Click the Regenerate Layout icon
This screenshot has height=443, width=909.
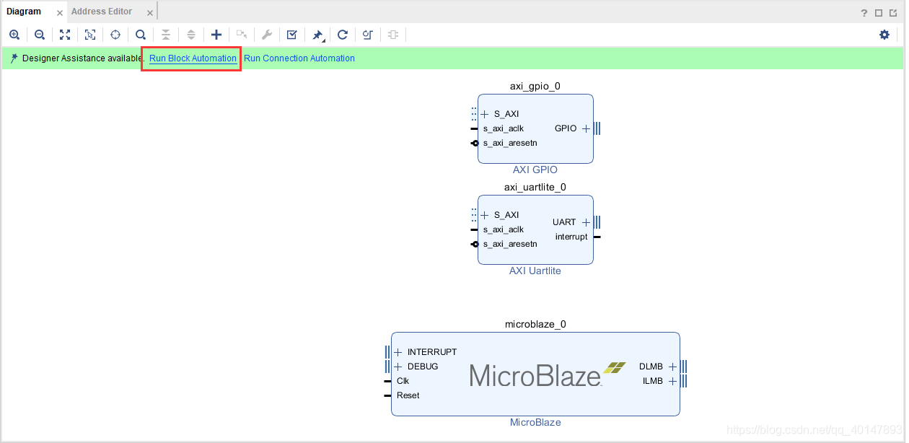342,34
